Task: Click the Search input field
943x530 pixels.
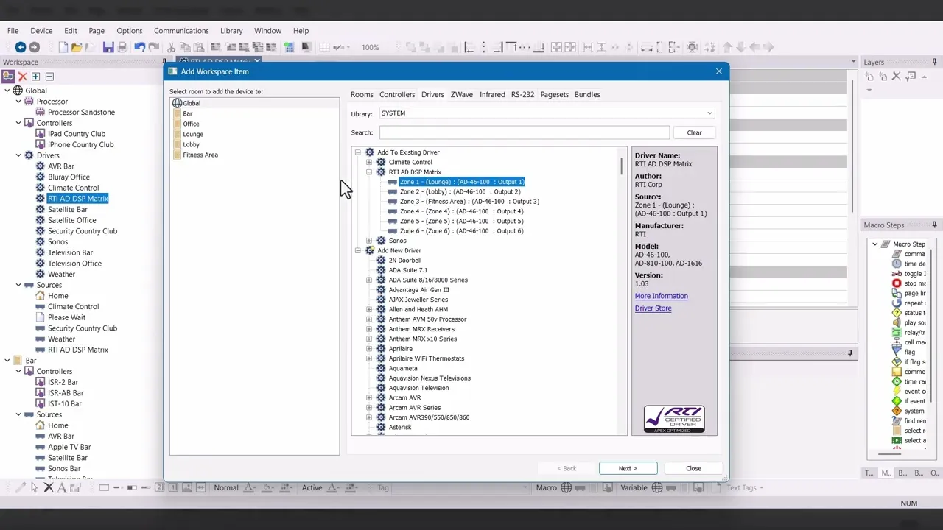Action: pyautogui.click(x=525, y=132)
